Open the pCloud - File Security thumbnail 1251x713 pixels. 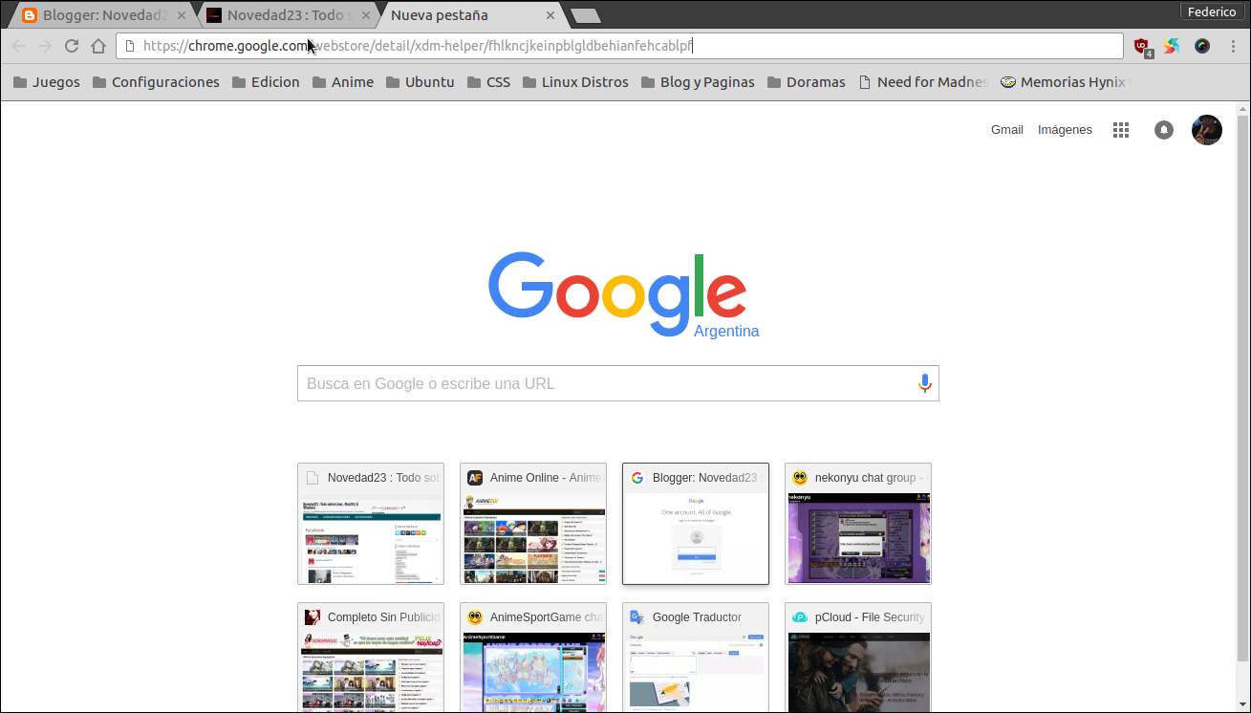point(858,658)
